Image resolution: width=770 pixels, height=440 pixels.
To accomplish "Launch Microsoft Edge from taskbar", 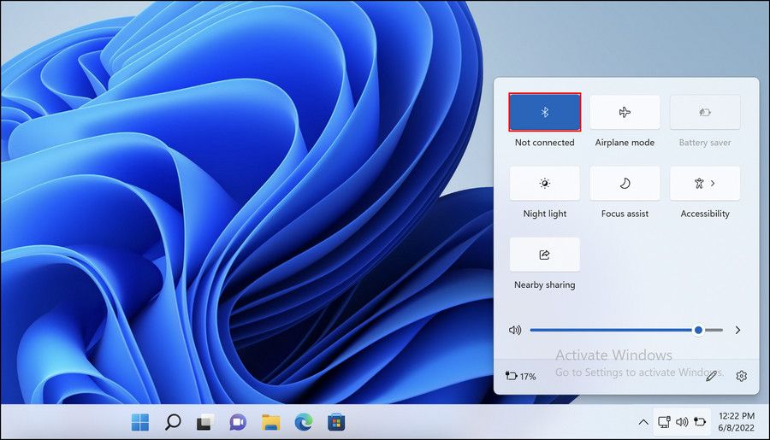I will (x=304, y=422).
